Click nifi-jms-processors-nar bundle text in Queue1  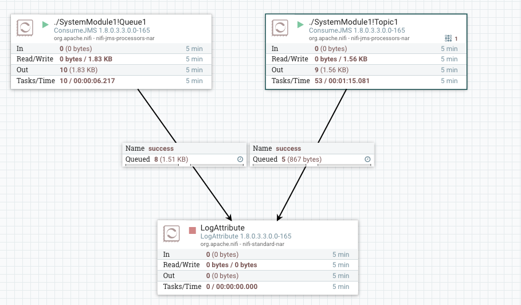126,38
